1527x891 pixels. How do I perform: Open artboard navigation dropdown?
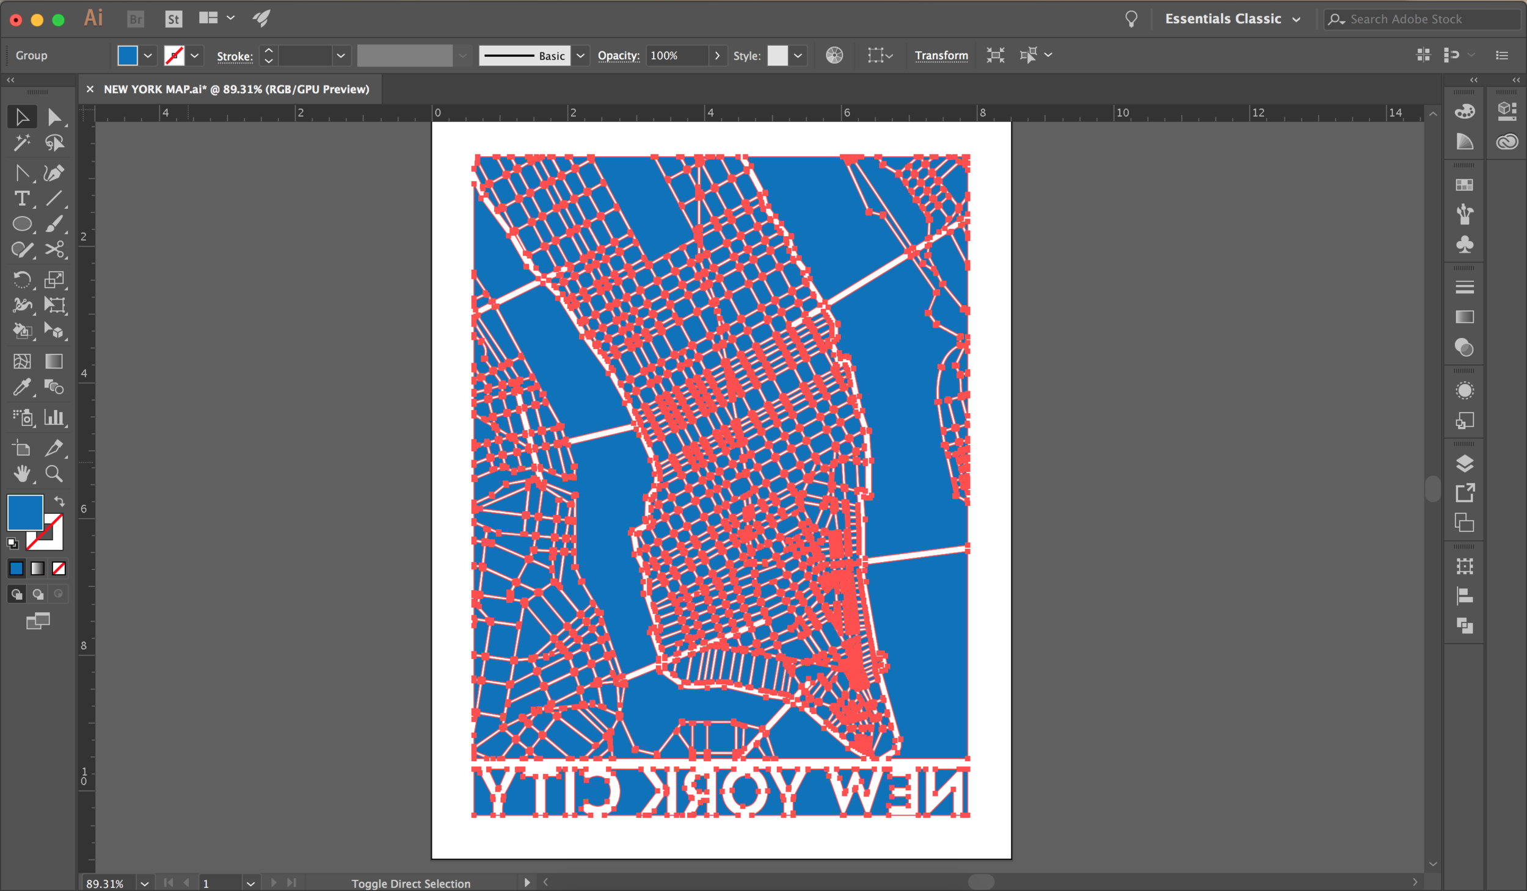(x=250, y=883)
